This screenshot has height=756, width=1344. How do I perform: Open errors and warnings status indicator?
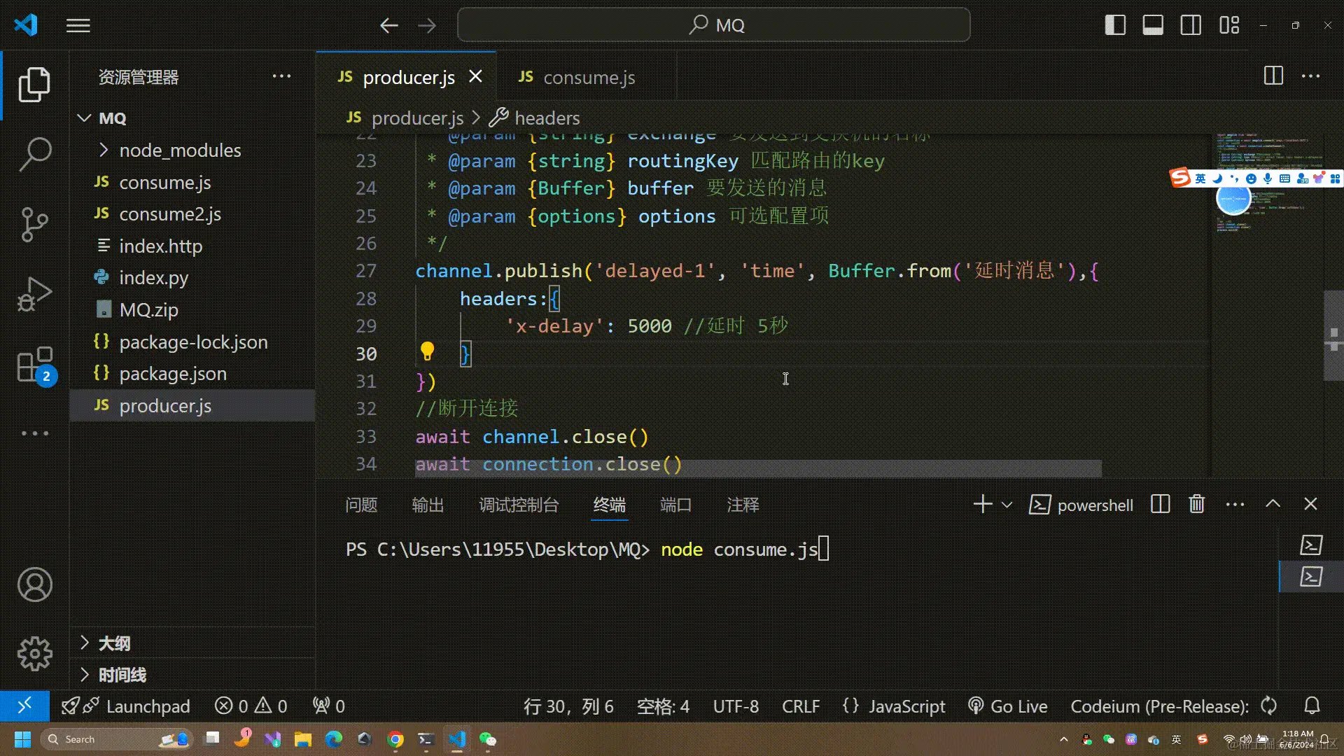point(251,706)
